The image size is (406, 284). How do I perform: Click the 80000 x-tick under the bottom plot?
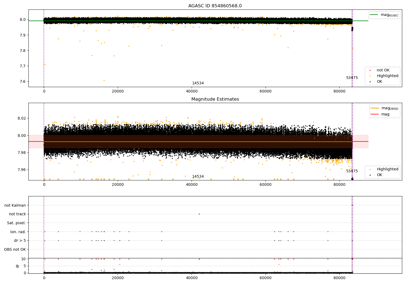[x=339, y=278]
